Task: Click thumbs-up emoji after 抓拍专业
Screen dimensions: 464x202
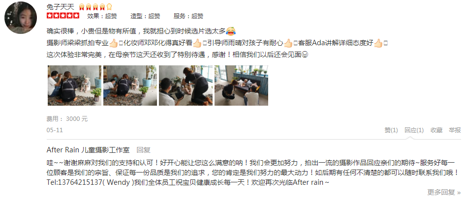Action: pos(114,43)
